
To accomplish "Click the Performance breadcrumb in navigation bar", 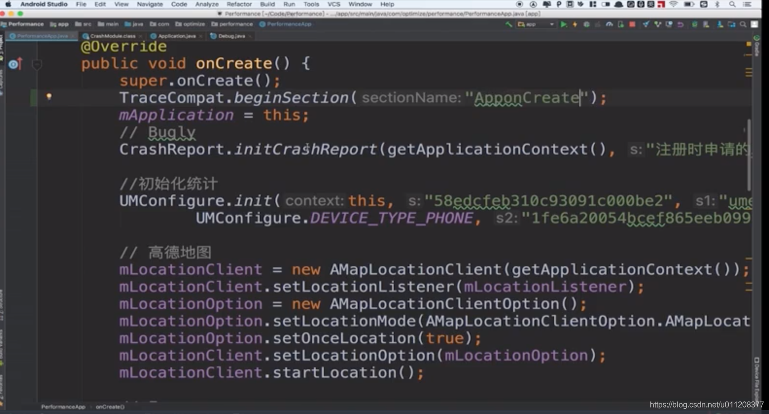I will [x=23, y=24].
